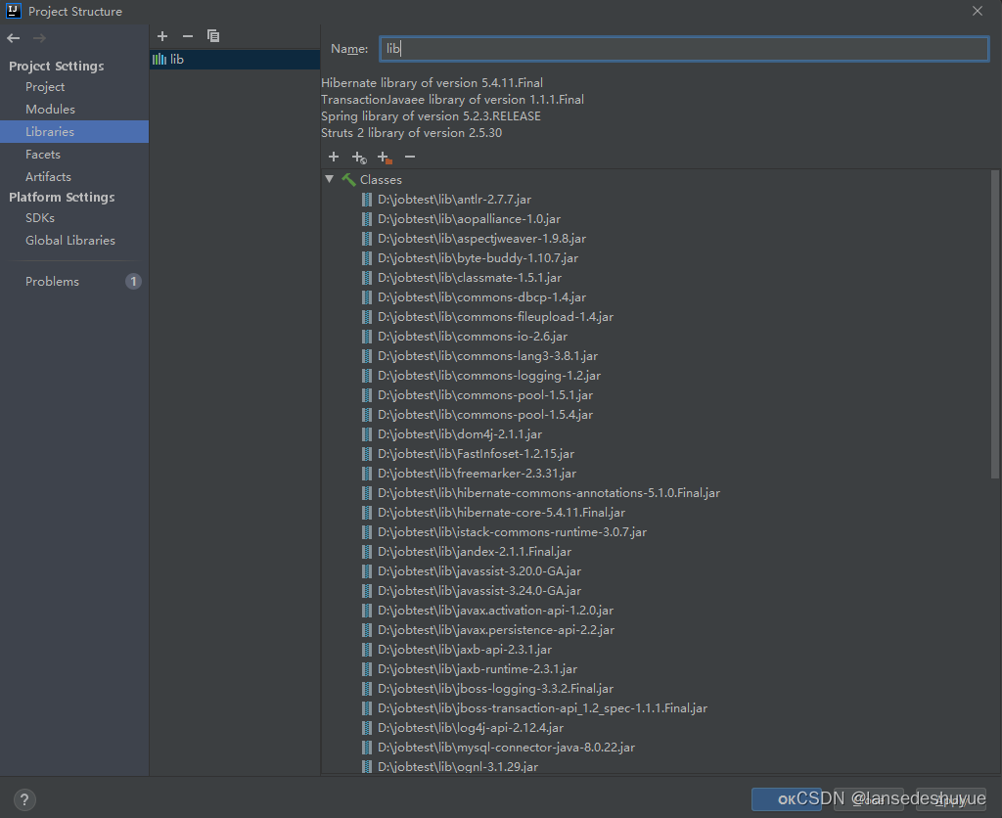
Task: Open the Modules settings page
Action: (x=50, y=110)
